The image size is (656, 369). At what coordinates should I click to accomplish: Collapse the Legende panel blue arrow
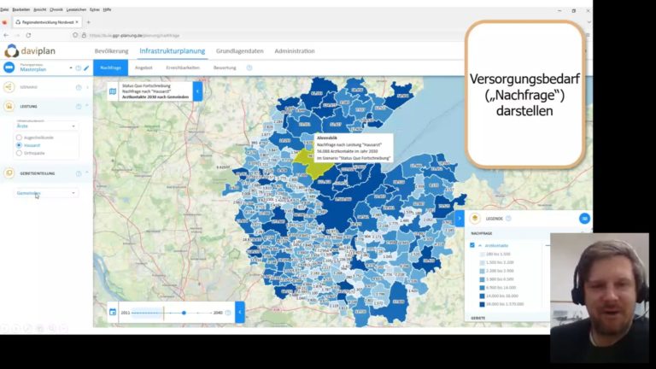(x=460, y=219)
